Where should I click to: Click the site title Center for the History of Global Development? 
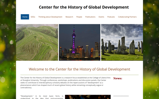point(84,7)
